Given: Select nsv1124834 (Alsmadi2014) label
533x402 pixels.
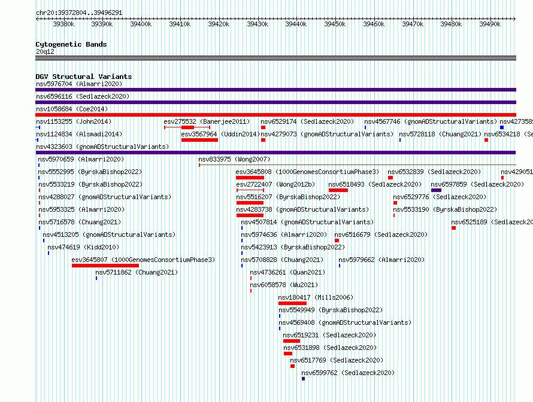Looking at the screenshot, I should 79,134.
